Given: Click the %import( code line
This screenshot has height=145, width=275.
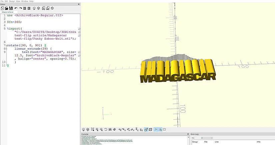Looking at the screenshot, I should tap(15, 29).
